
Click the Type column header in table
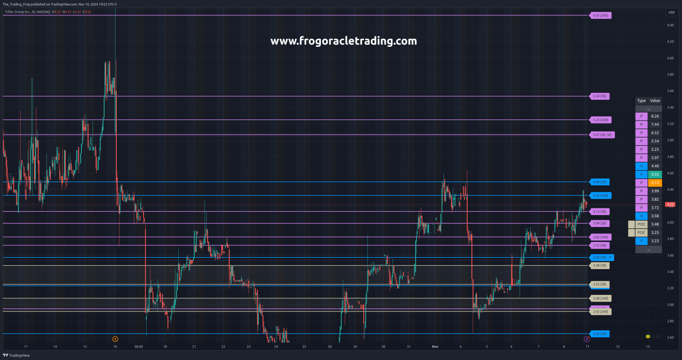point(641,101)
